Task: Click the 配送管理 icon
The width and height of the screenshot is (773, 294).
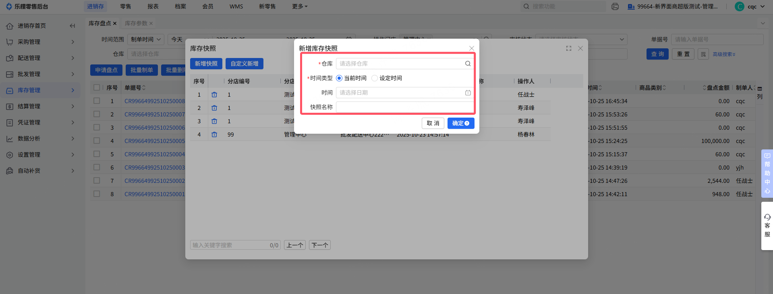Action: (10, 58)
